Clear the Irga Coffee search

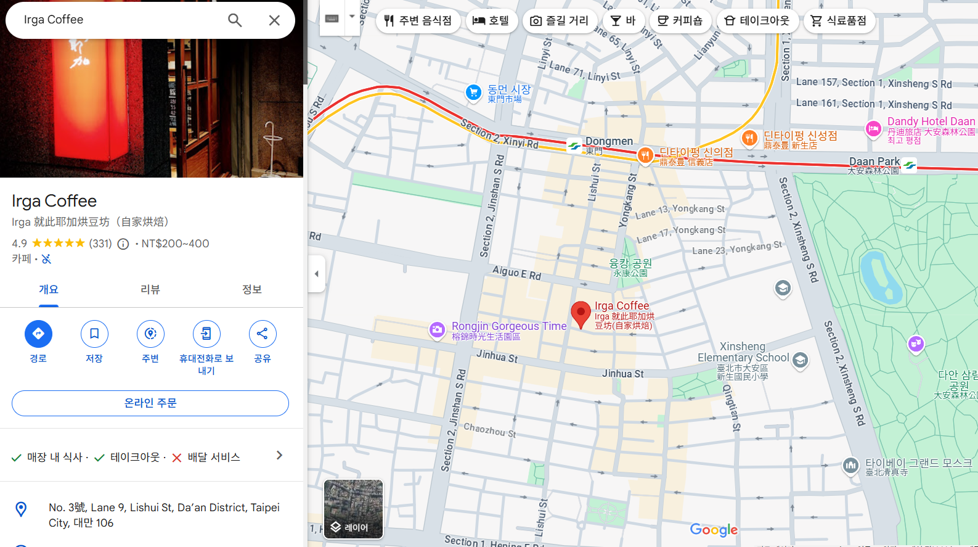click(274, 20)
